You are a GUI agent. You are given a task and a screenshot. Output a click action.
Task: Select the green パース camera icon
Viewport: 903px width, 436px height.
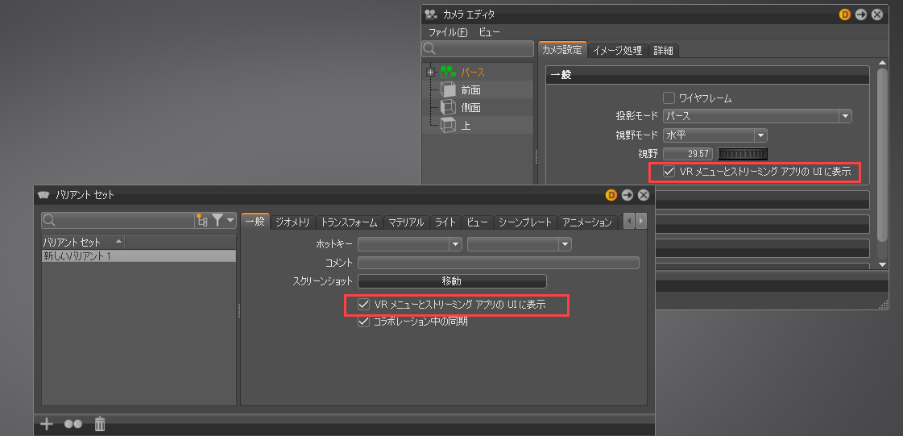click(447, 73)
